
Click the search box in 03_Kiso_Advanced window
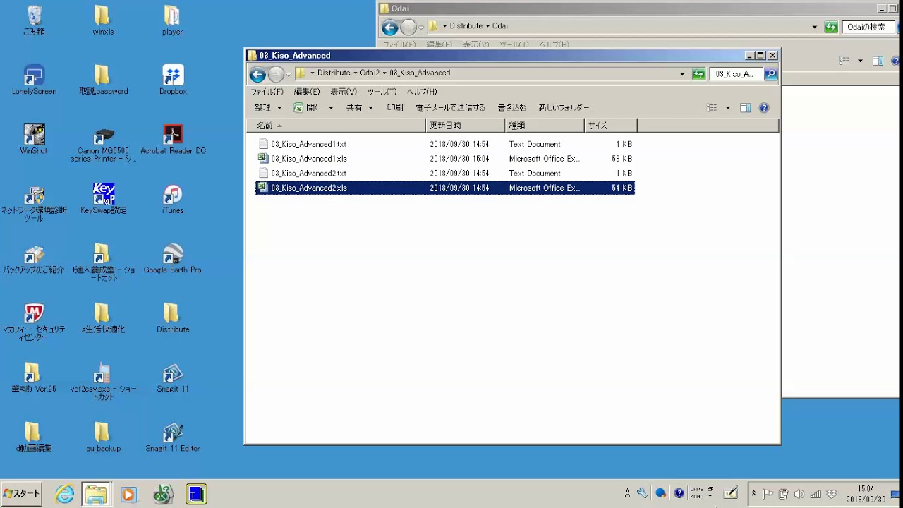735,74
